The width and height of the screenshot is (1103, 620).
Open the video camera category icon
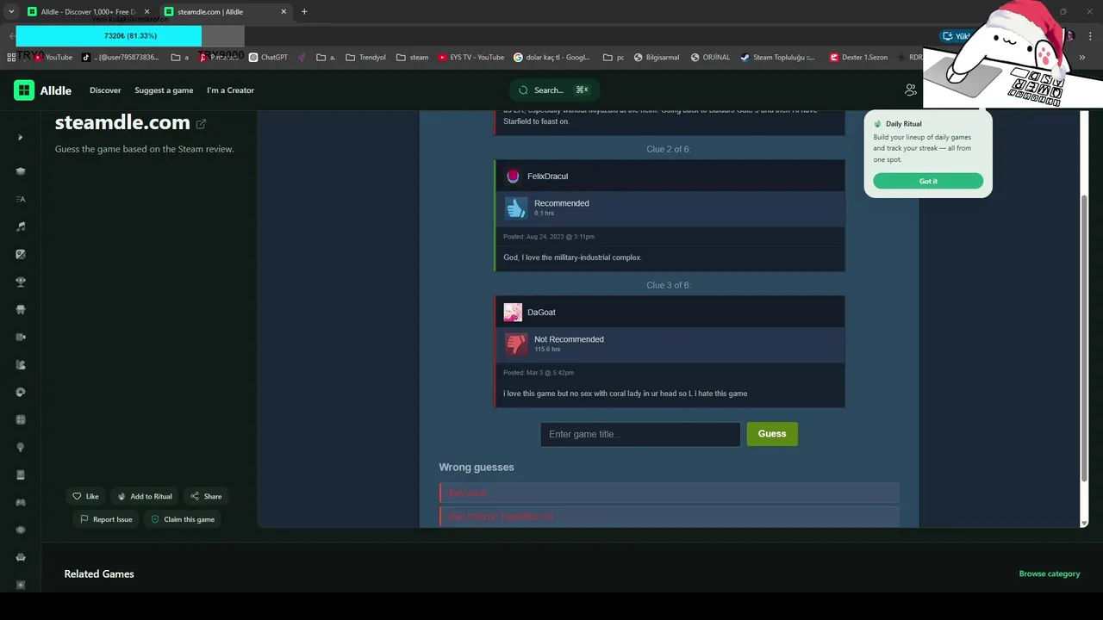click(x=21, y=337)
